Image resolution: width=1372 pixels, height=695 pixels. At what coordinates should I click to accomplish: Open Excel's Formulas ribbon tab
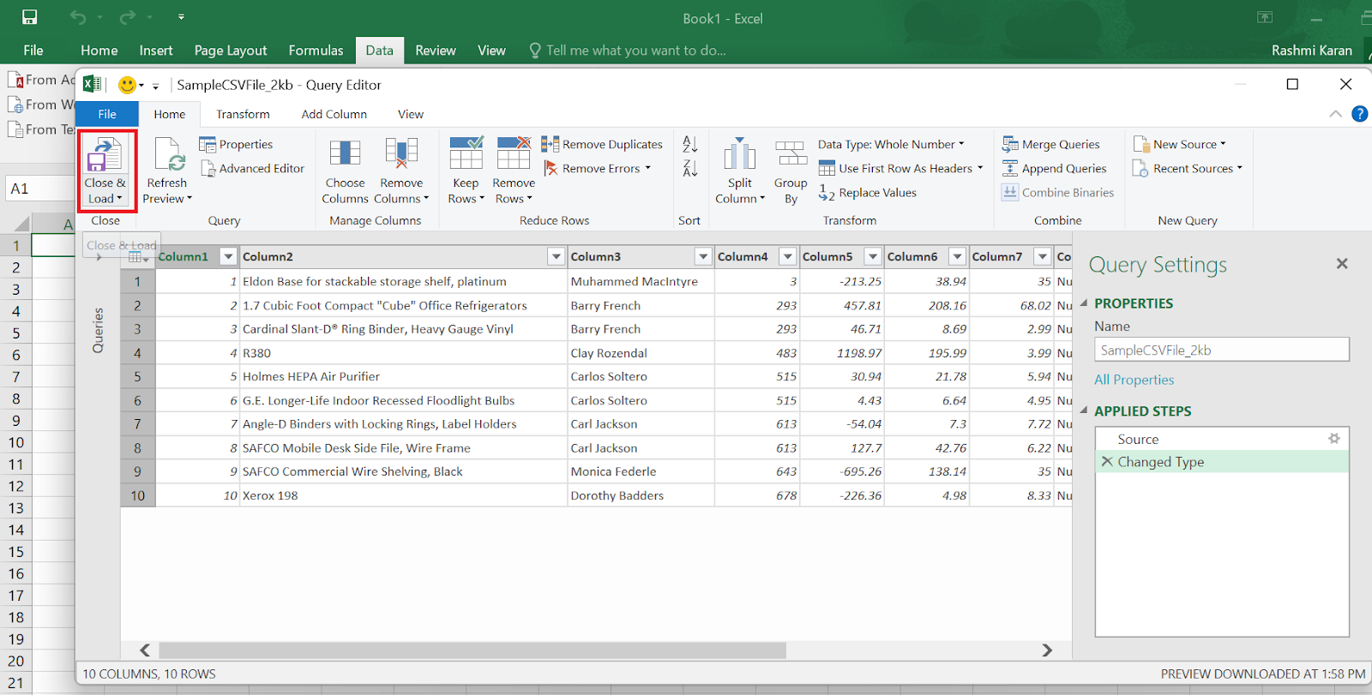click(316, 51)
